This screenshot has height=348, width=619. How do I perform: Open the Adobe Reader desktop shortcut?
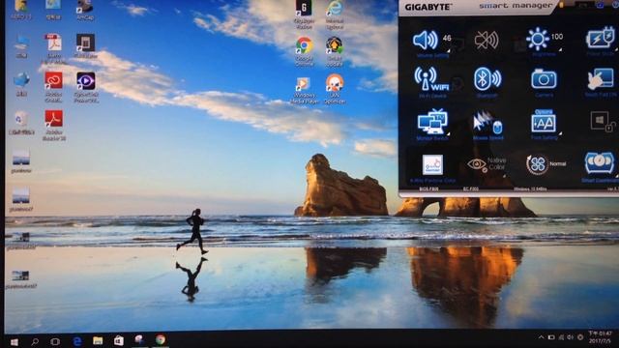pyautogui.click(x=54, y=119)
